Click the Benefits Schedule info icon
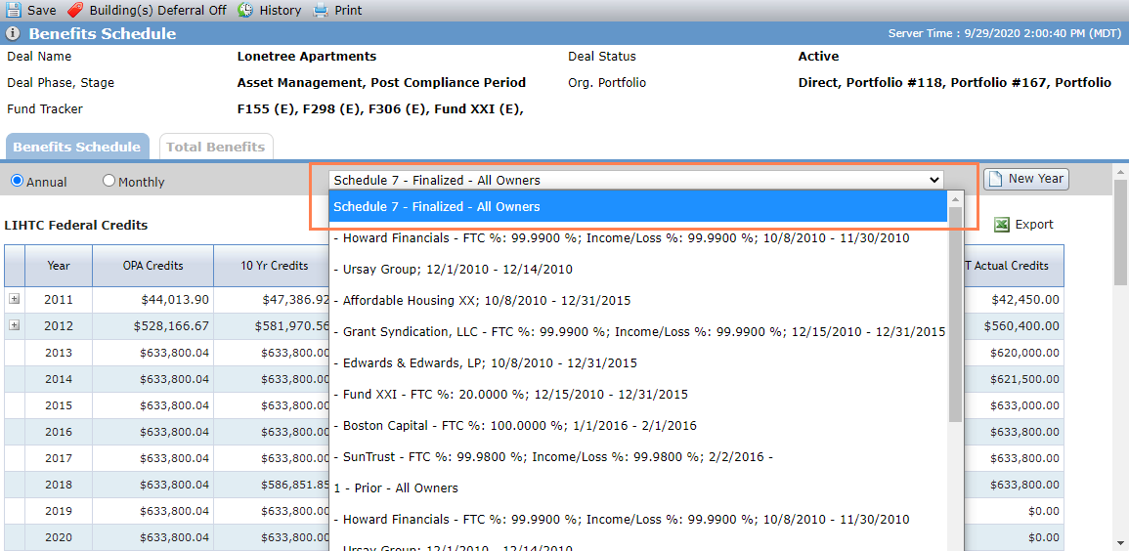The width and height of the screenshot is (1129, 551). point(13,34)
